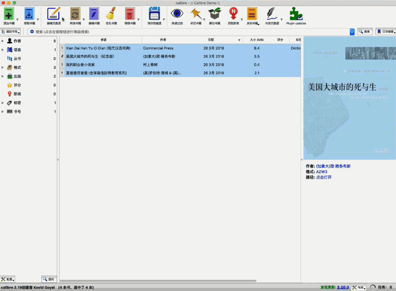Click the horizontal scrollbar under book list
The image size is (396, 291).
tap(158, 281)
